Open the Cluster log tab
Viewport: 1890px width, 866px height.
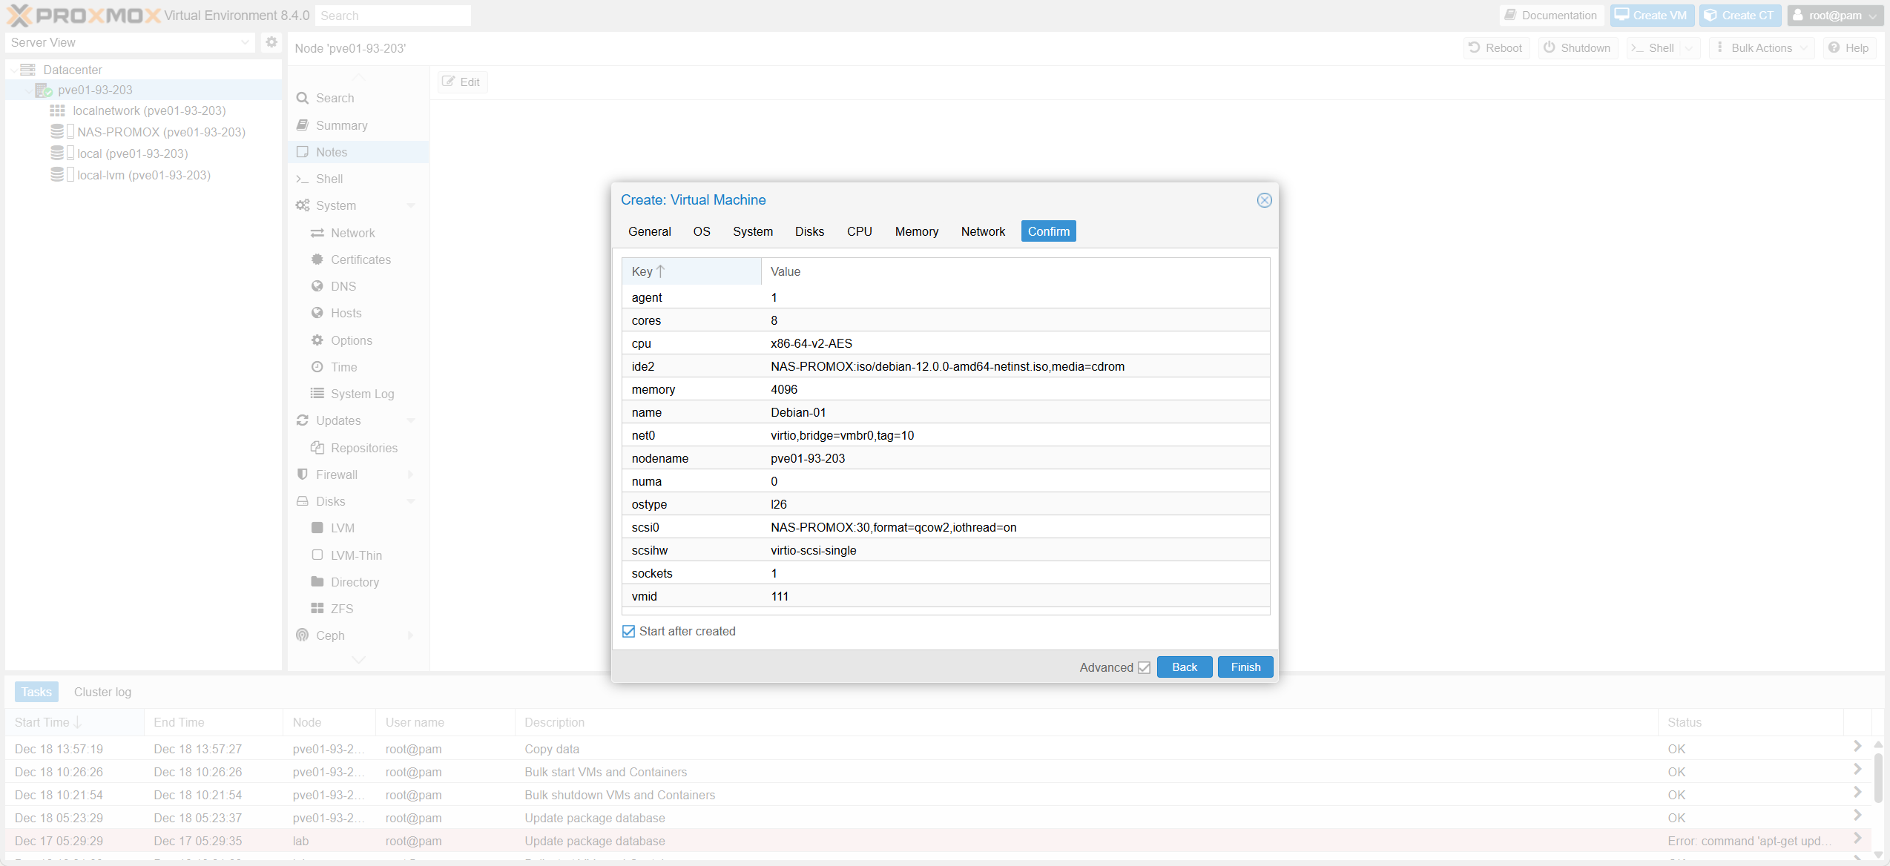pyautogui.click(x=102, y=692)
